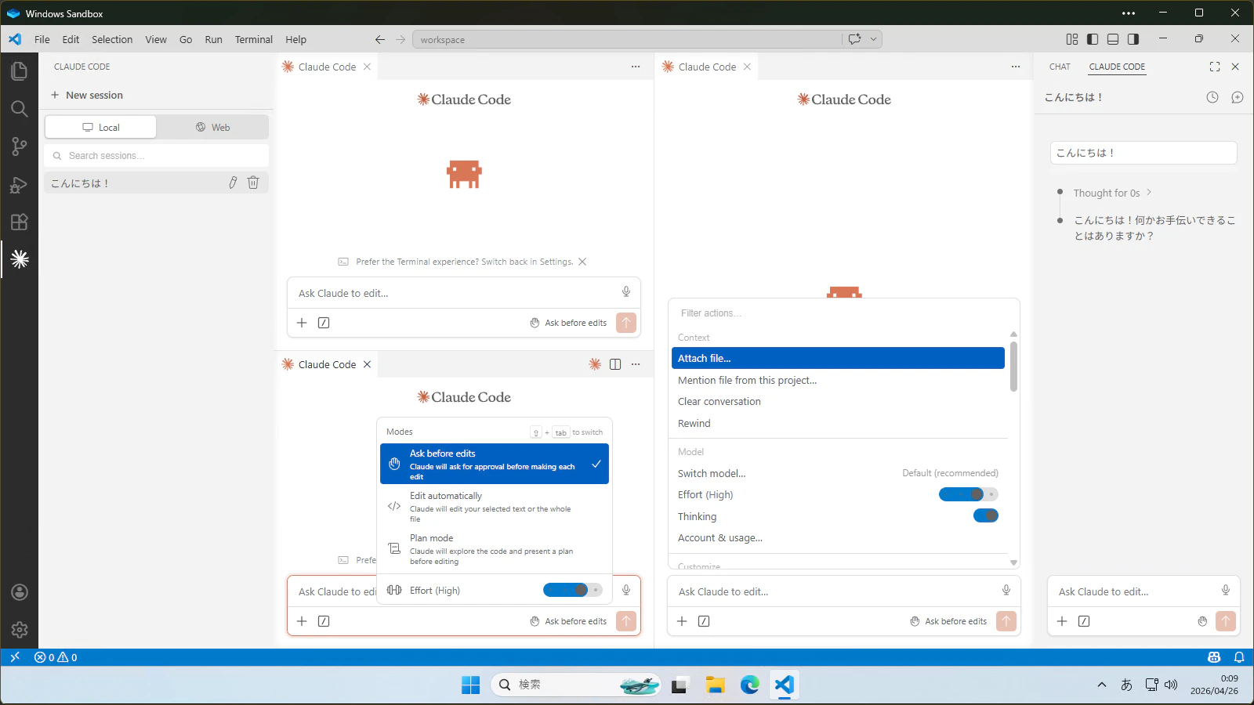Toggle Local sessions view
Image resolution: width=1254 pixels, height=705 pixels.
coord(100,127)
